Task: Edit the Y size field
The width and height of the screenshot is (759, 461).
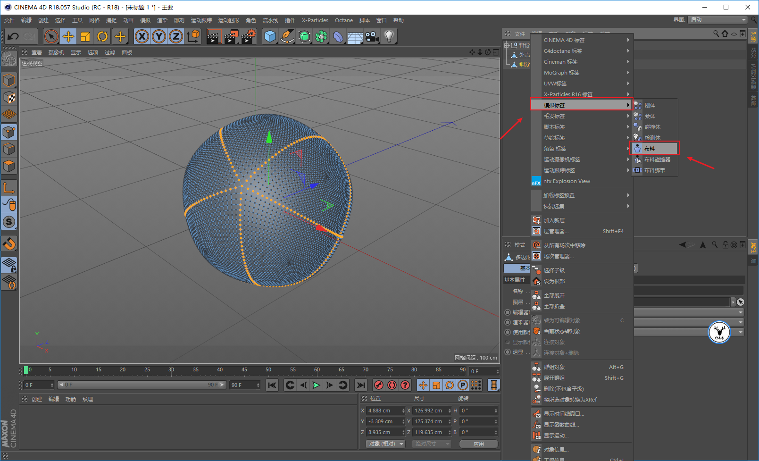Action: pos(432,421)
